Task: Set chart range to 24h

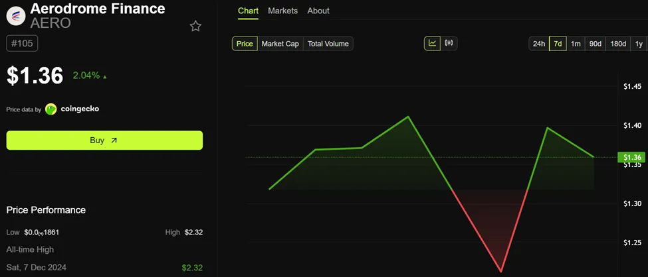Action: pyautogui.click(x=538, y=44)
